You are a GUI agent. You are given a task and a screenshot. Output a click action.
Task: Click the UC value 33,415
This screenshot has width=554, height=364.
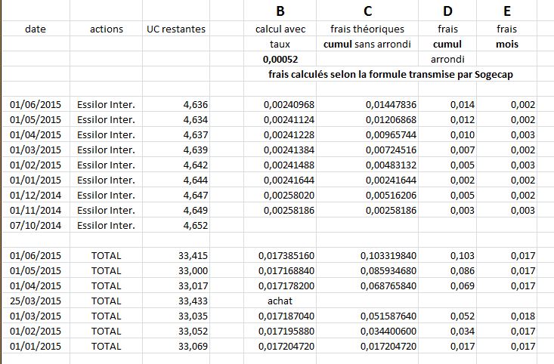pyautogui.click(x=193, y=255)
